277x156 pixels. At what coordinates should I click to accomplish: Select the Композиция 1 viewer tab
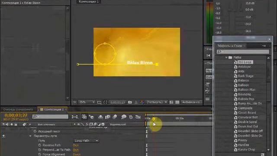(x=88, y=2)
